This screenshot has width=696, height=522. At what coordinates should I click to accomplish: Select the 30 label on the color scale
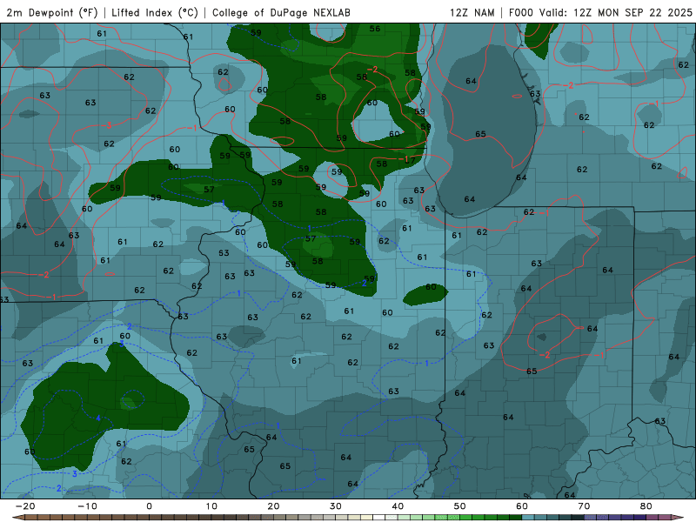tap(336, 506)
